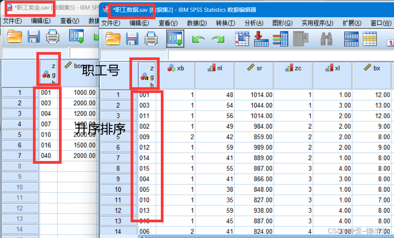Grayed Run descriptive statistics icon

pos(301,39)
